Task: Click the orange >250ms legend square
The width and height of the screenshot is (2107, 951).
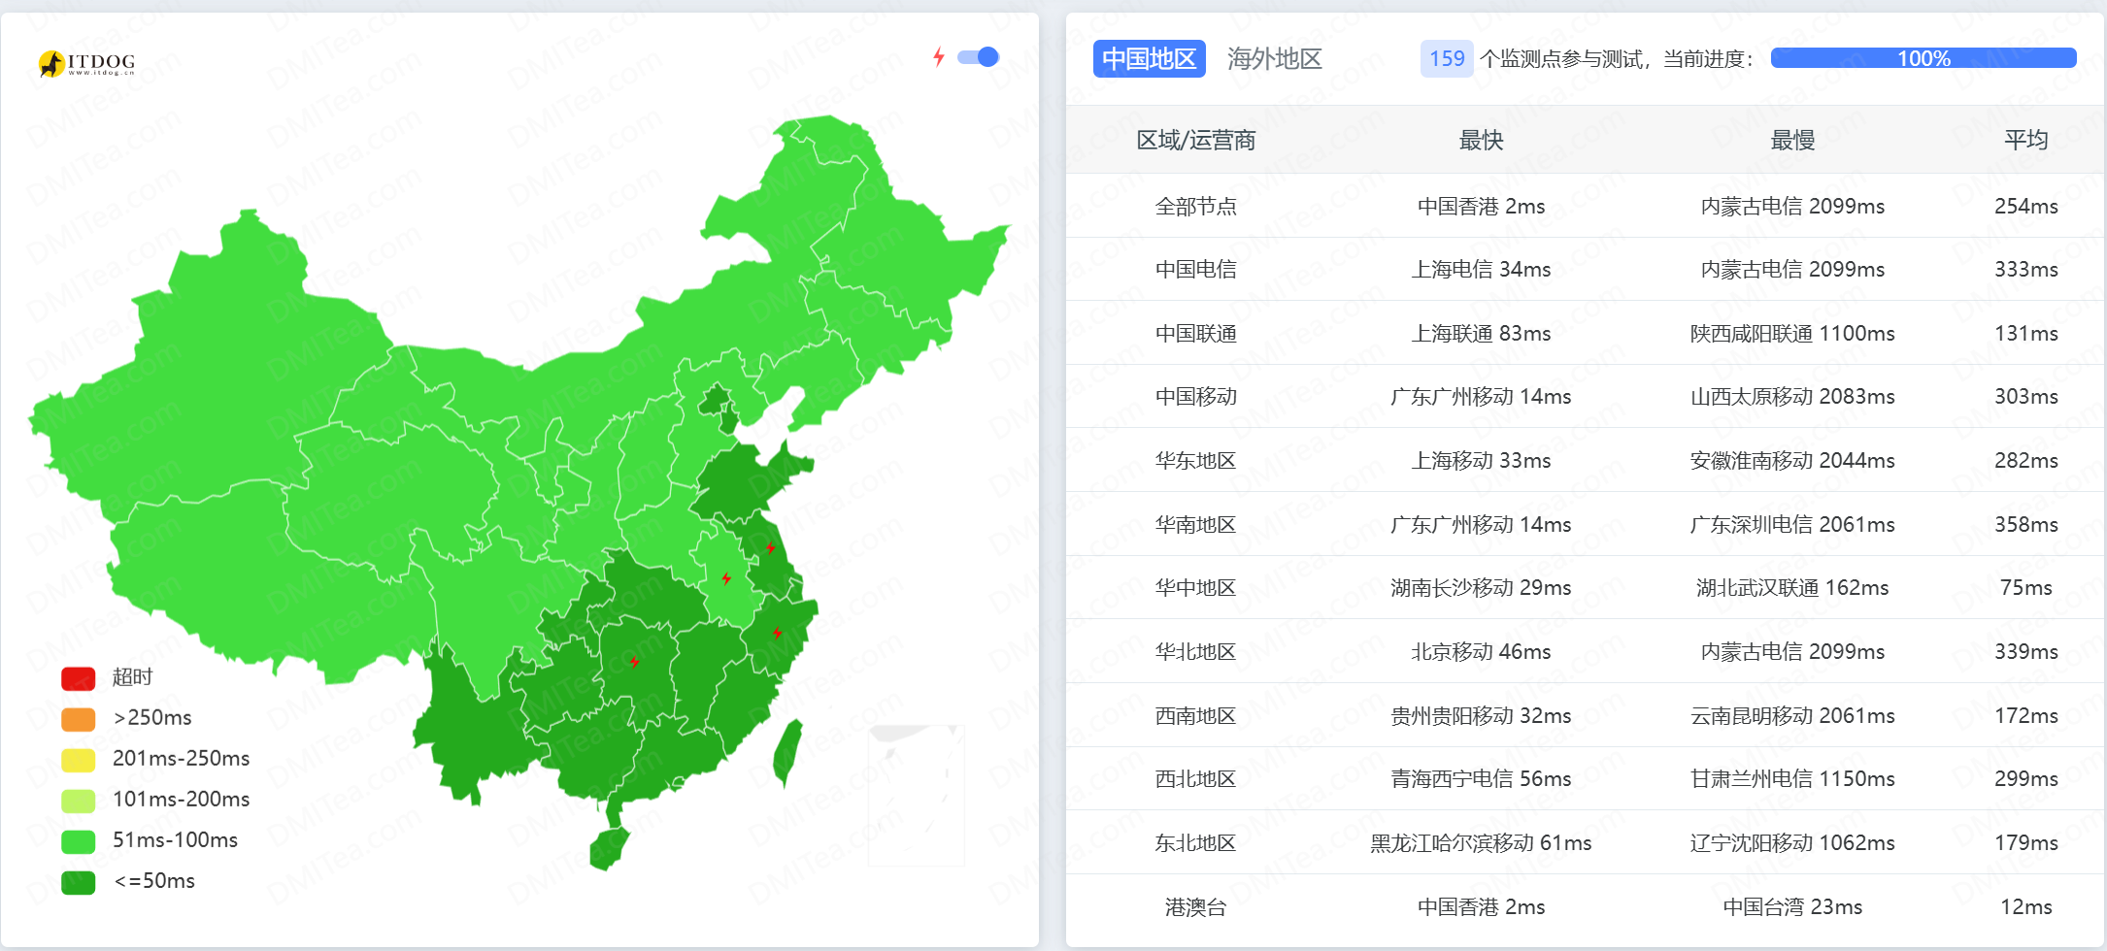Action: click(x=78, y=718)
